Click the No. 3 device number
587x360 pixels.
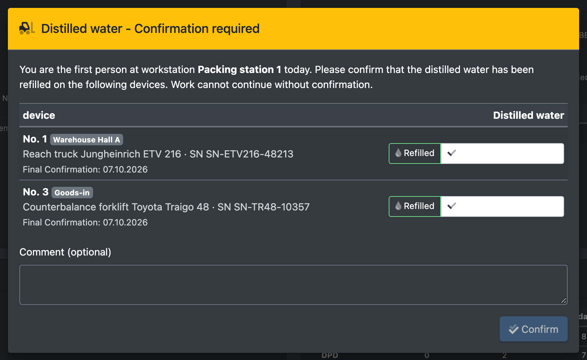[36, 192]
